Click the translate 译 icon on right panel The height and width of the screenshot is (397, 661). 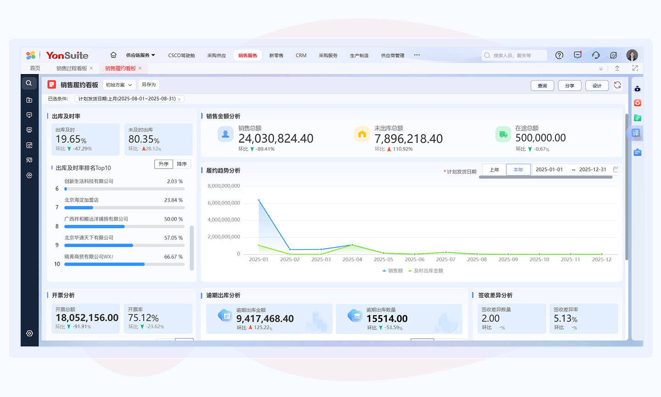coord(636,133)
